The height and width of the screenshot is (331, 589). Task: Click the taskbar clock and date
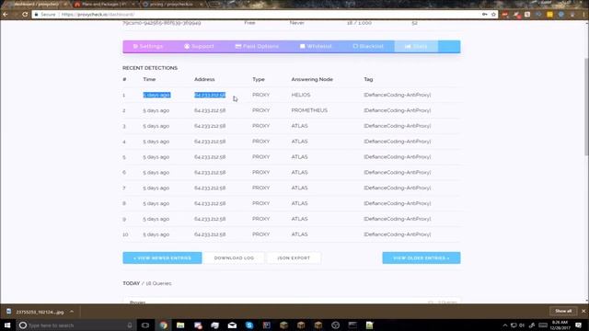click(x=560, y=325)
